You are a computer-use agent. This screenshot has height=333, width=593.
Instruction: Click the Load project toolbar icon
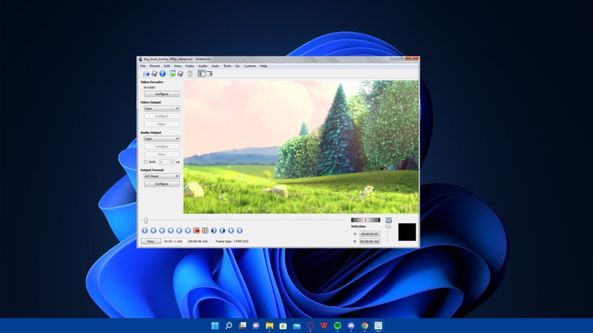[x=172, y=73]
